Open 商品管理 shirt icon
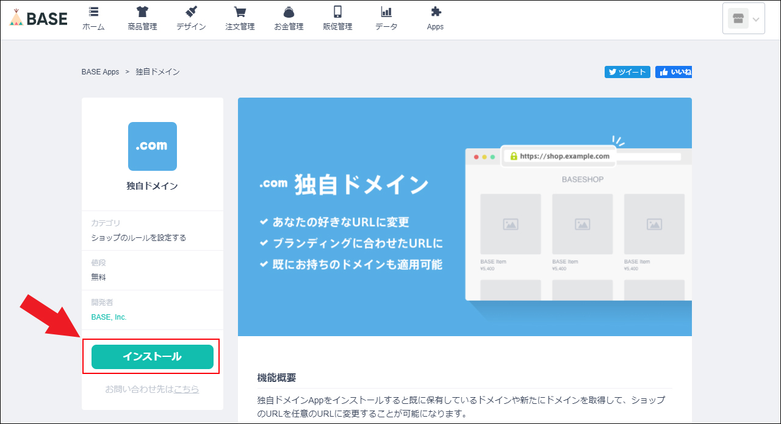 coord(142,12)
